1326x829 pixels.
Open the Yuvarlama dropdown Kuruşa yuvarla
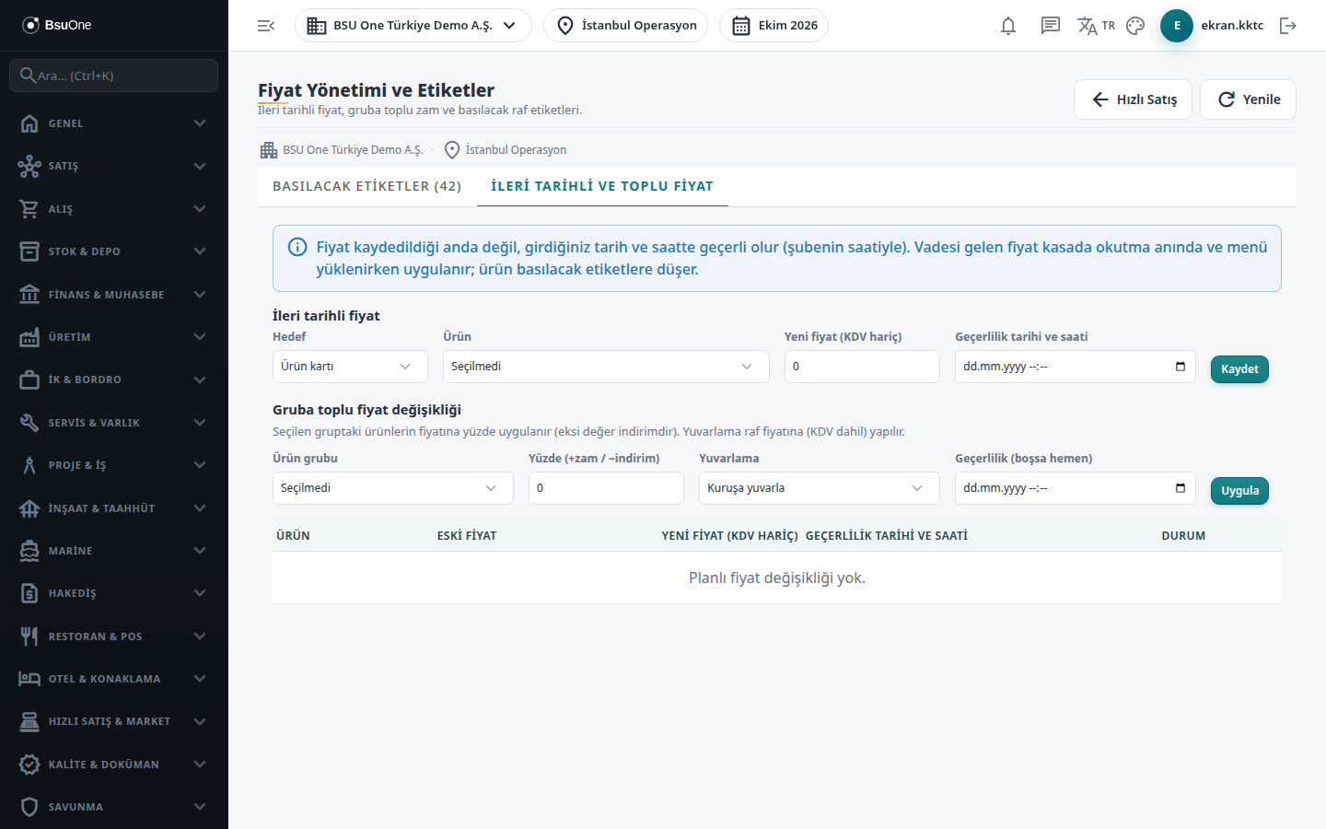(820, 488)
